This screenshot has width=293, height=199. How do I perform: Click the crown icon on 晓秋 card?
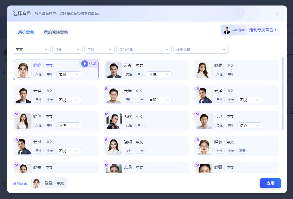[x=107, y=114]
